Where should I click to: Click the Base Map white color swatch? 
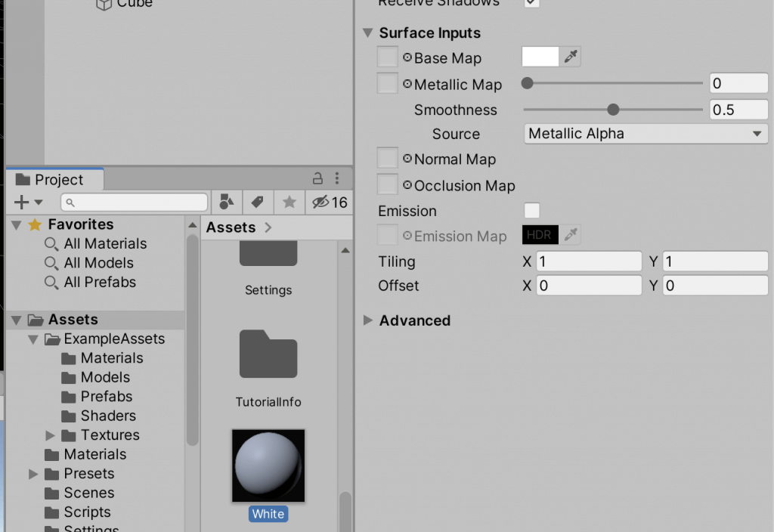click(x=540, y=57)
